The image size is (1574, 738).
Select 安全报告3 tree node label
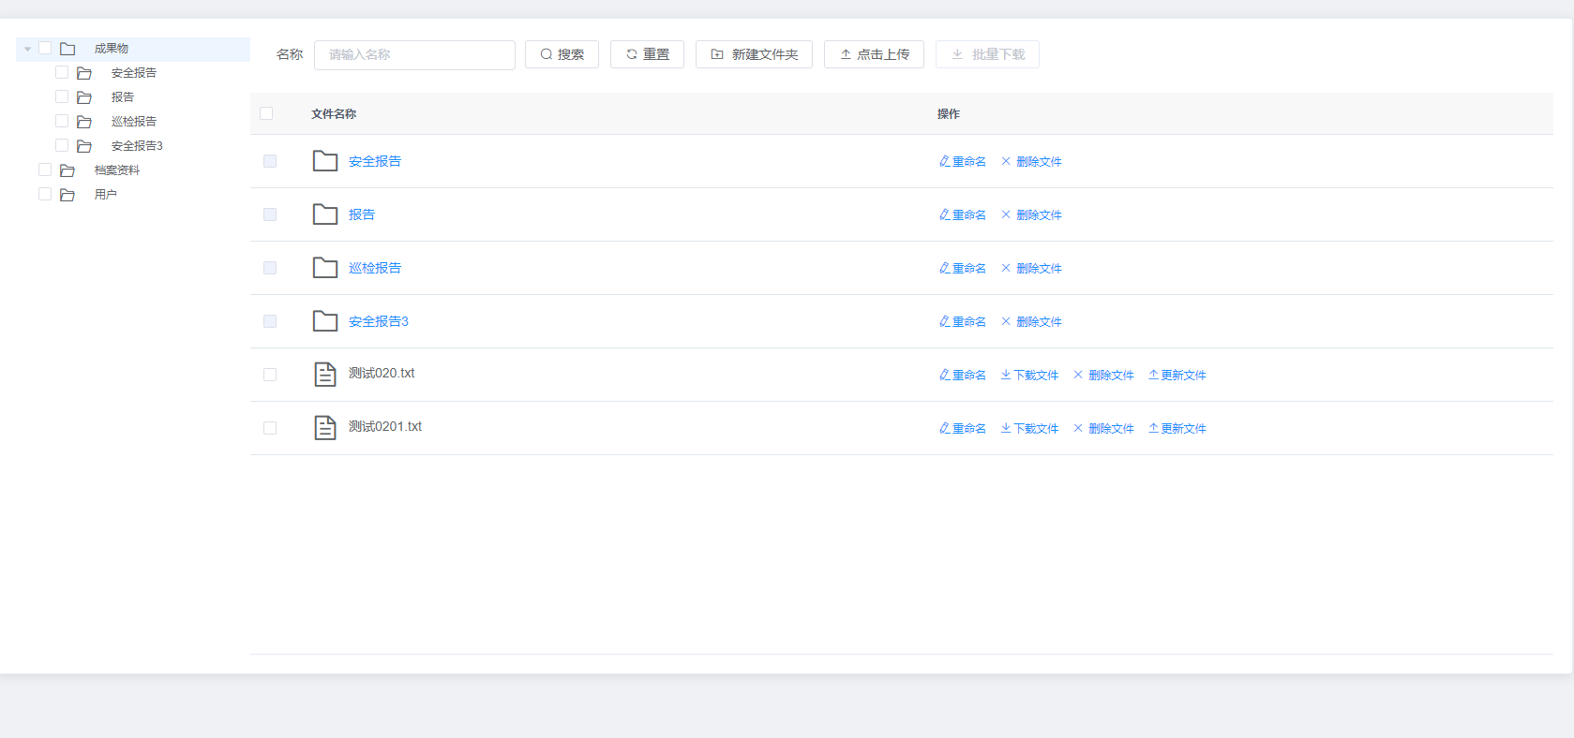137,146
